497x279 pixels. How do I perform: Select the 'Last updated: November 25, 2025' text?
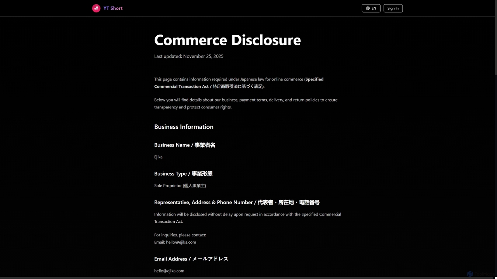(x=189, y=56)
